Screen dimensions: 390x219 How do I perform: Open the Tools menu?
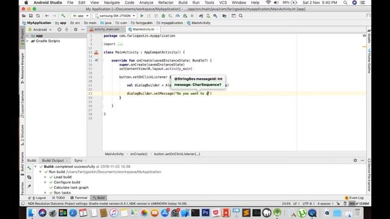209,2
